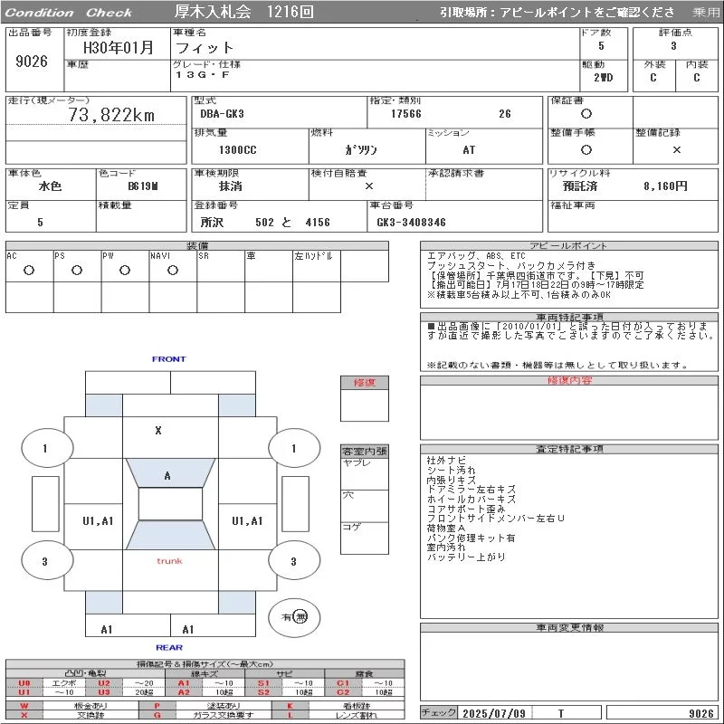The image size is (724, 724).
Task: Click the rear right tire oval marked 3
Action: click(x=294, y=561)
